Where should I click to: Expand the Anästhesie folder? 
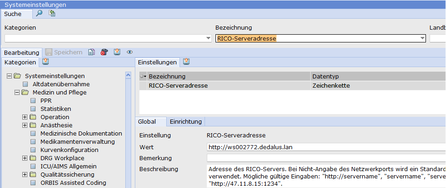coord(25,125)
